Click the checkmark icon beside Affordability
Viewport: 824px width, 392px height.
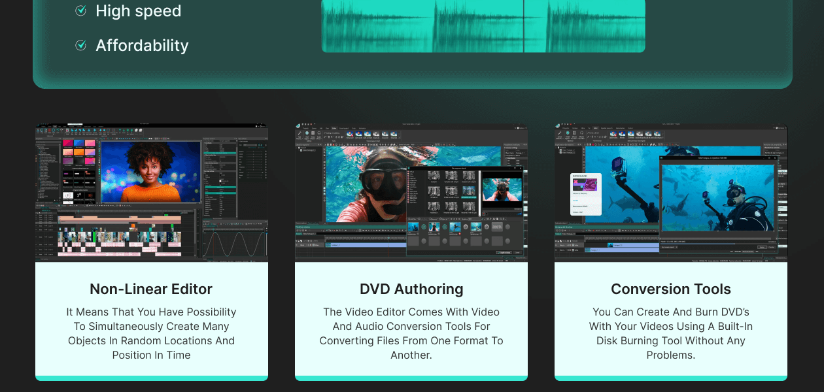tap(81, 45)
